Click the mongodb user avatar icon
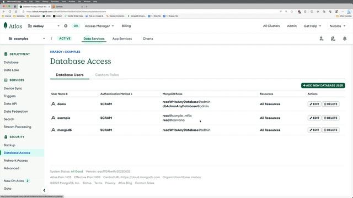 [x=54, y=130]
